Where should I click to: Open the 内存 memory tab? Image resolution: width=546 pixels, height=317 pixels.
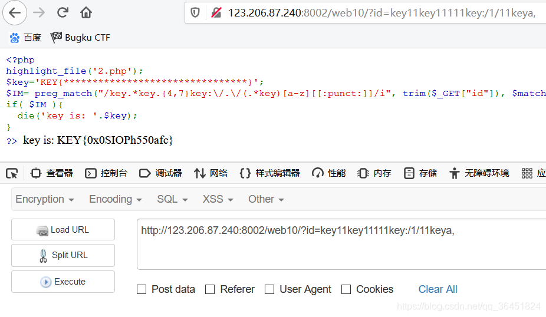pyautogui.click(x=374, y=173)
